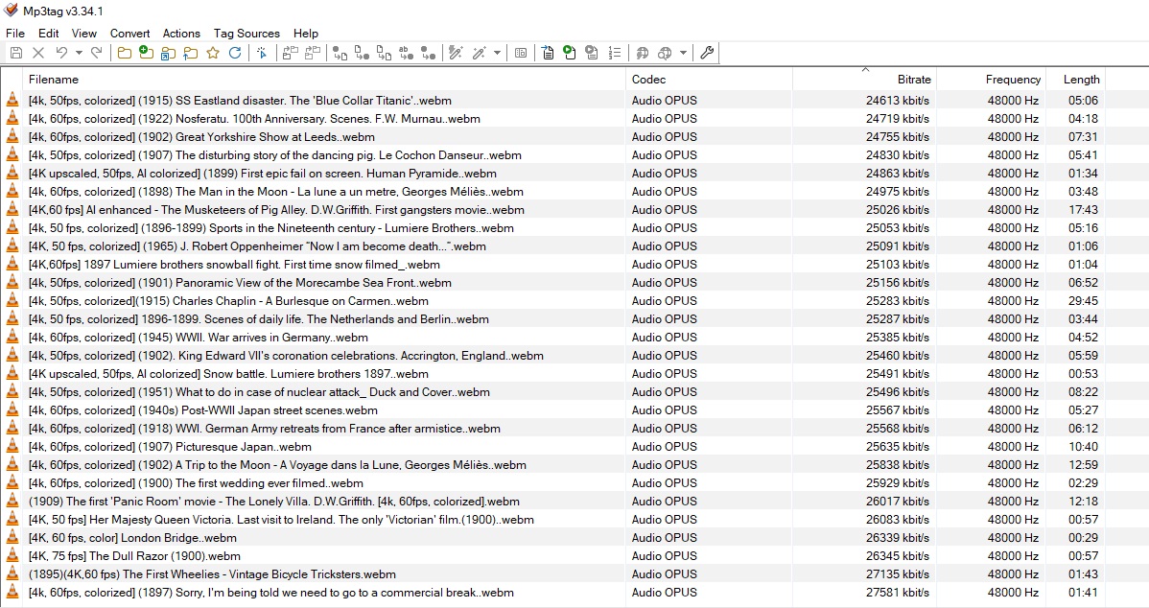Click the Export document icon
The image size is (1149, 608).
click(x=548, y=53)
